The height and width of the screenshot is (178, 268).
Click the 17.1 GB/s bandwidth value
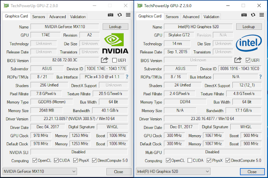coord(244,110)
